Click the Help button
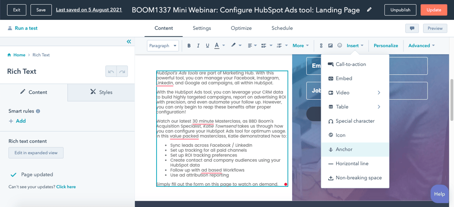The width and height of the screenshot is (454, 207). coord(439,194)
